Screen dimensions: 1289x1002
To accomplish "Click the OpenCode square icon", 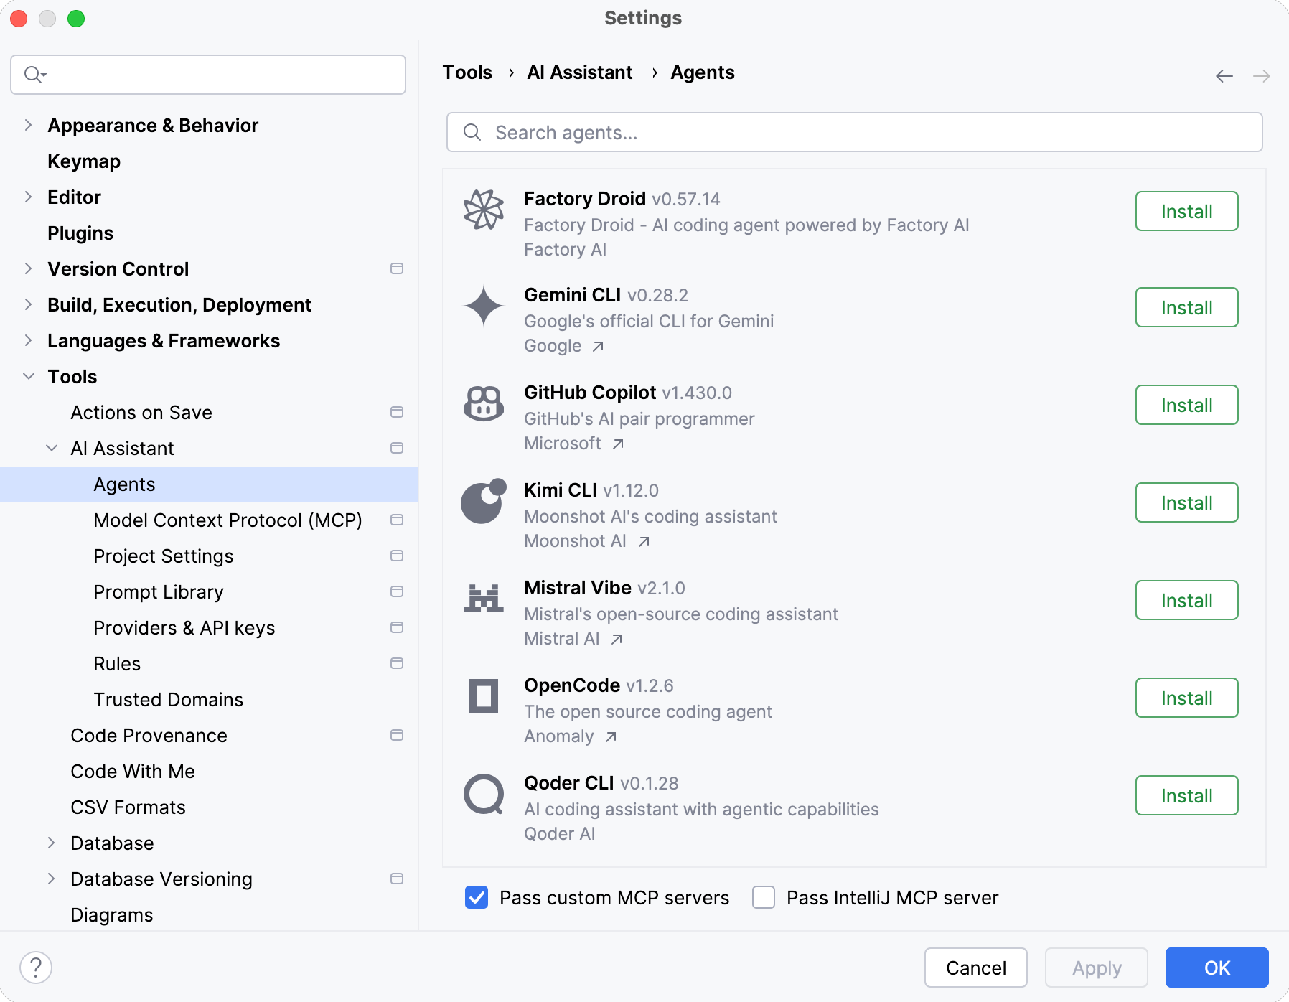I will [483, 697].
